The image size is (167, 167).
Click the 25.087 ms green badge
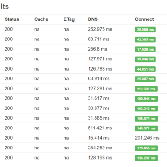[145, 79]
